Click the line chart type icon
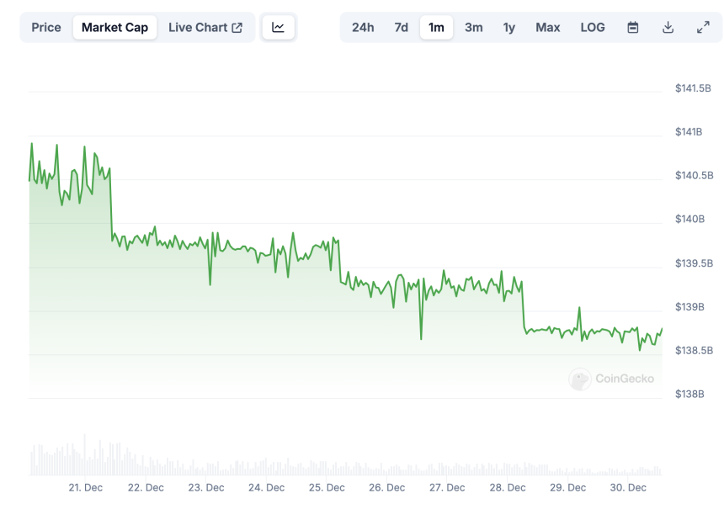The image size is (724, 509). point(278,28)
